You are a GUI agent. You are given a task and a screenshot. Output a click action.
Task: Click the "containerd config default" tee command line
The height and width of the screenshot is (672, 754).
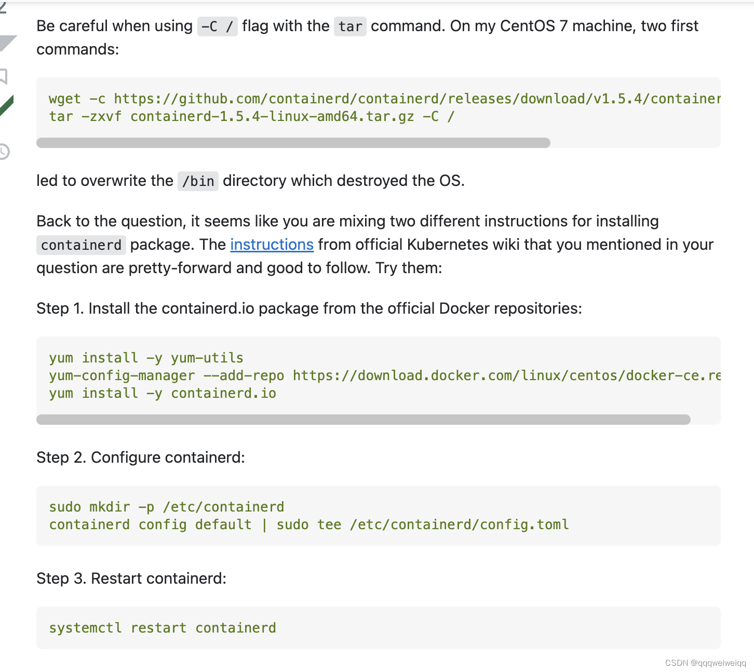(309, 525)
